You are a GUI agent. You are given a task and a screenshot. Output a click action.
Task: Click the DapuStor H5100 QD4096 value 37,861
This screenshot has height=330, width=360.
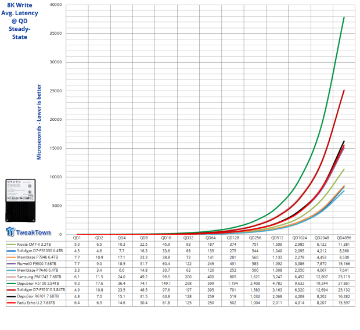[344, 284]
